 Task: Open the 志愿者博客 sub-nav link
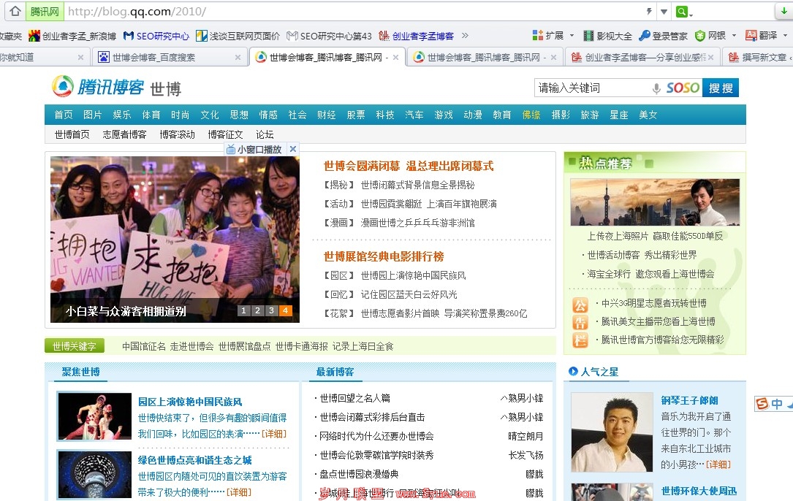click(x=124, y=134)
